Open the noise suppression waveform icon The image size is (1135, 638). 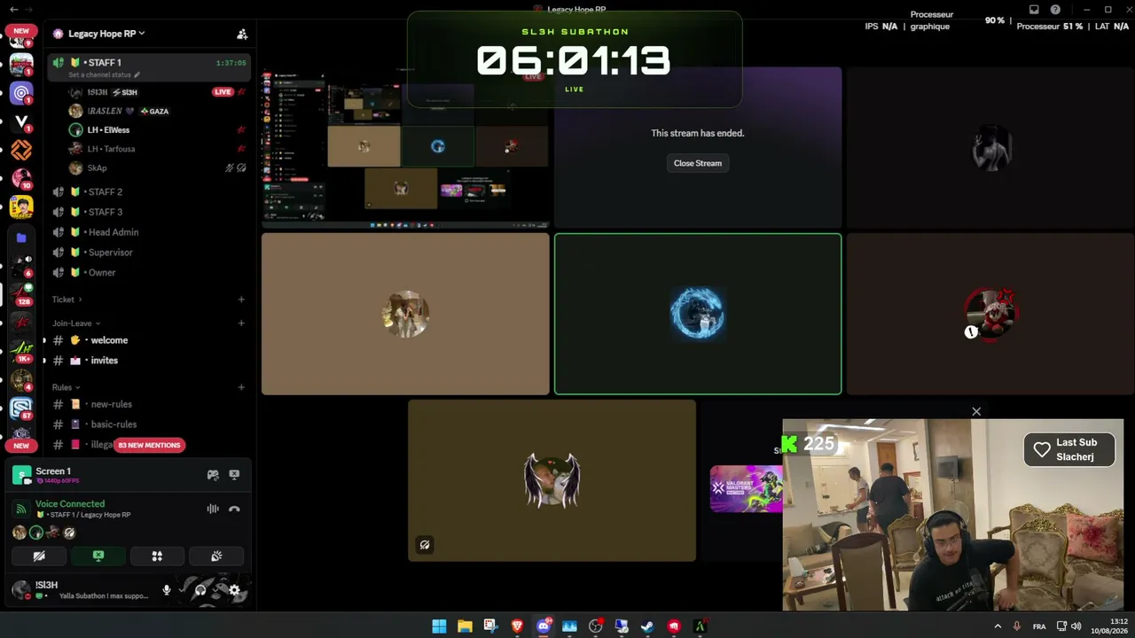tap(213, 509)
